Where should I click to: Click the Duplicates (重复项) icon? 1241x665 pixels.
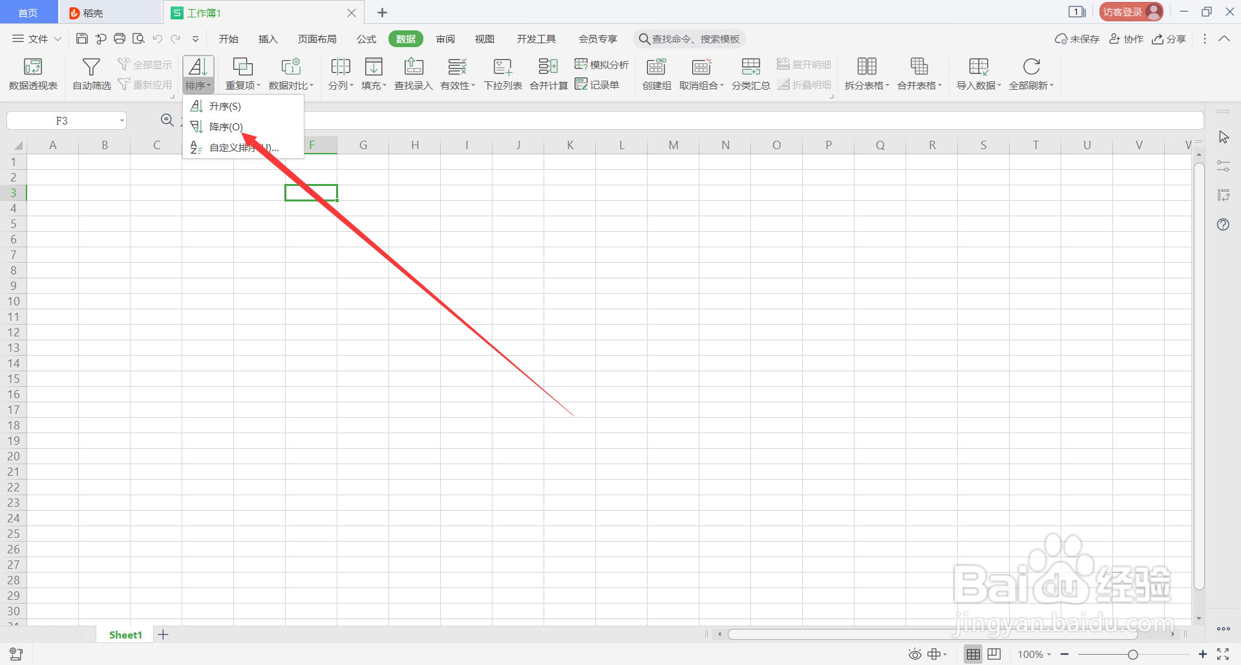(x=242, y=66)
